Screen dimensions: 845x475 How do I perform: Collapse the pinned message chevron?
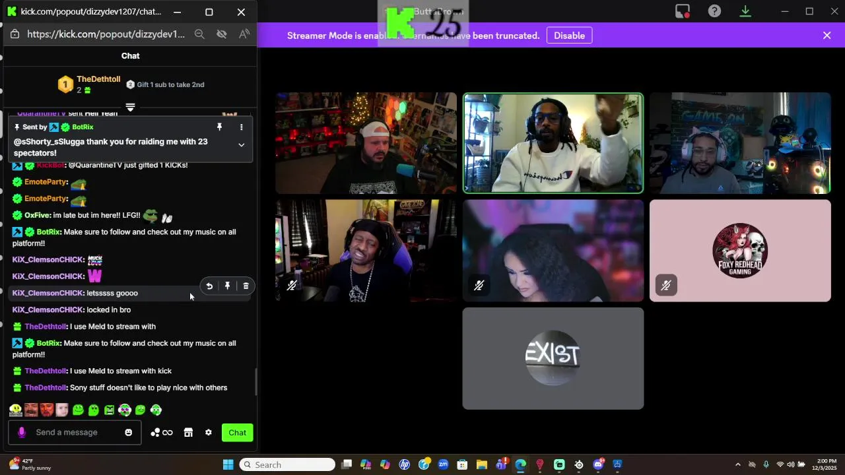(241, 145)
